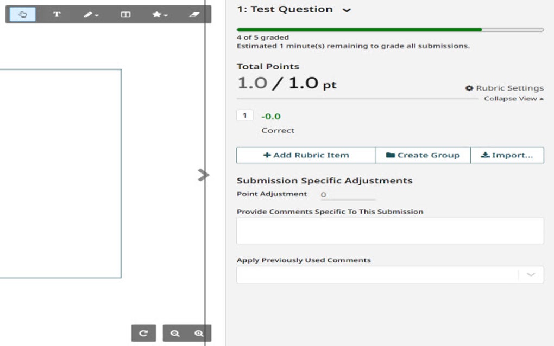Advance to the next submission panel
554x346 pixels.
pos(203,175)
